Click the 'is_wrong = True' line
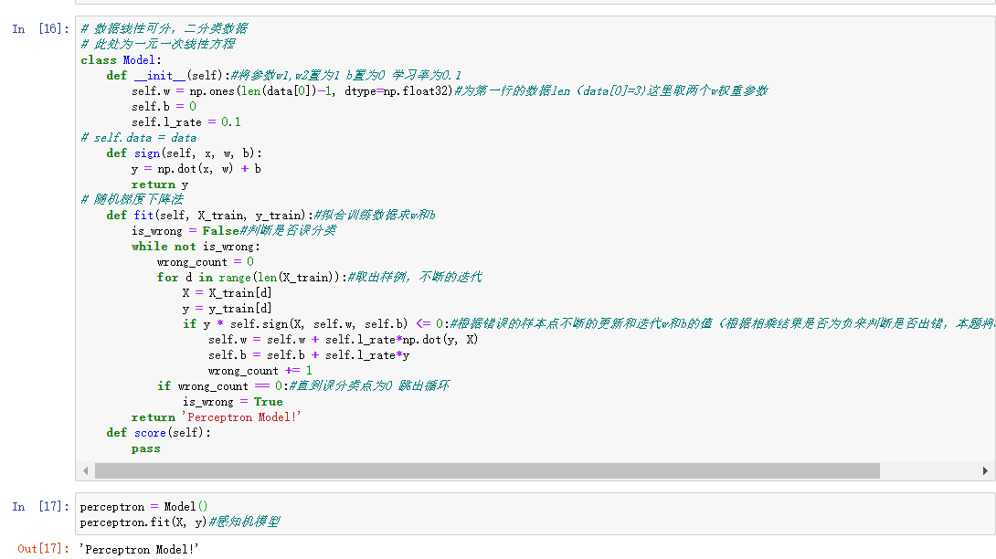 tap(232, 402)
